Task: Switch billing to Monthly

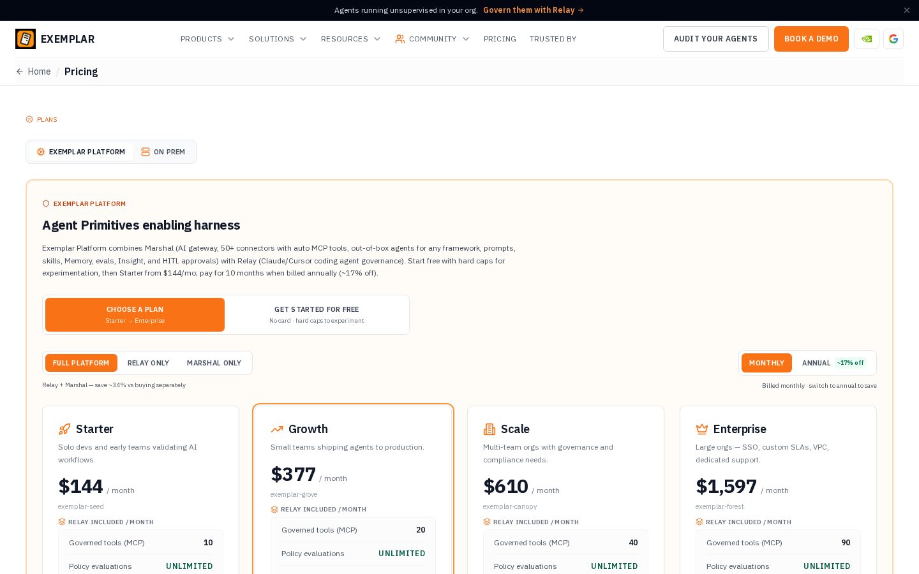Action: (766, 363)
